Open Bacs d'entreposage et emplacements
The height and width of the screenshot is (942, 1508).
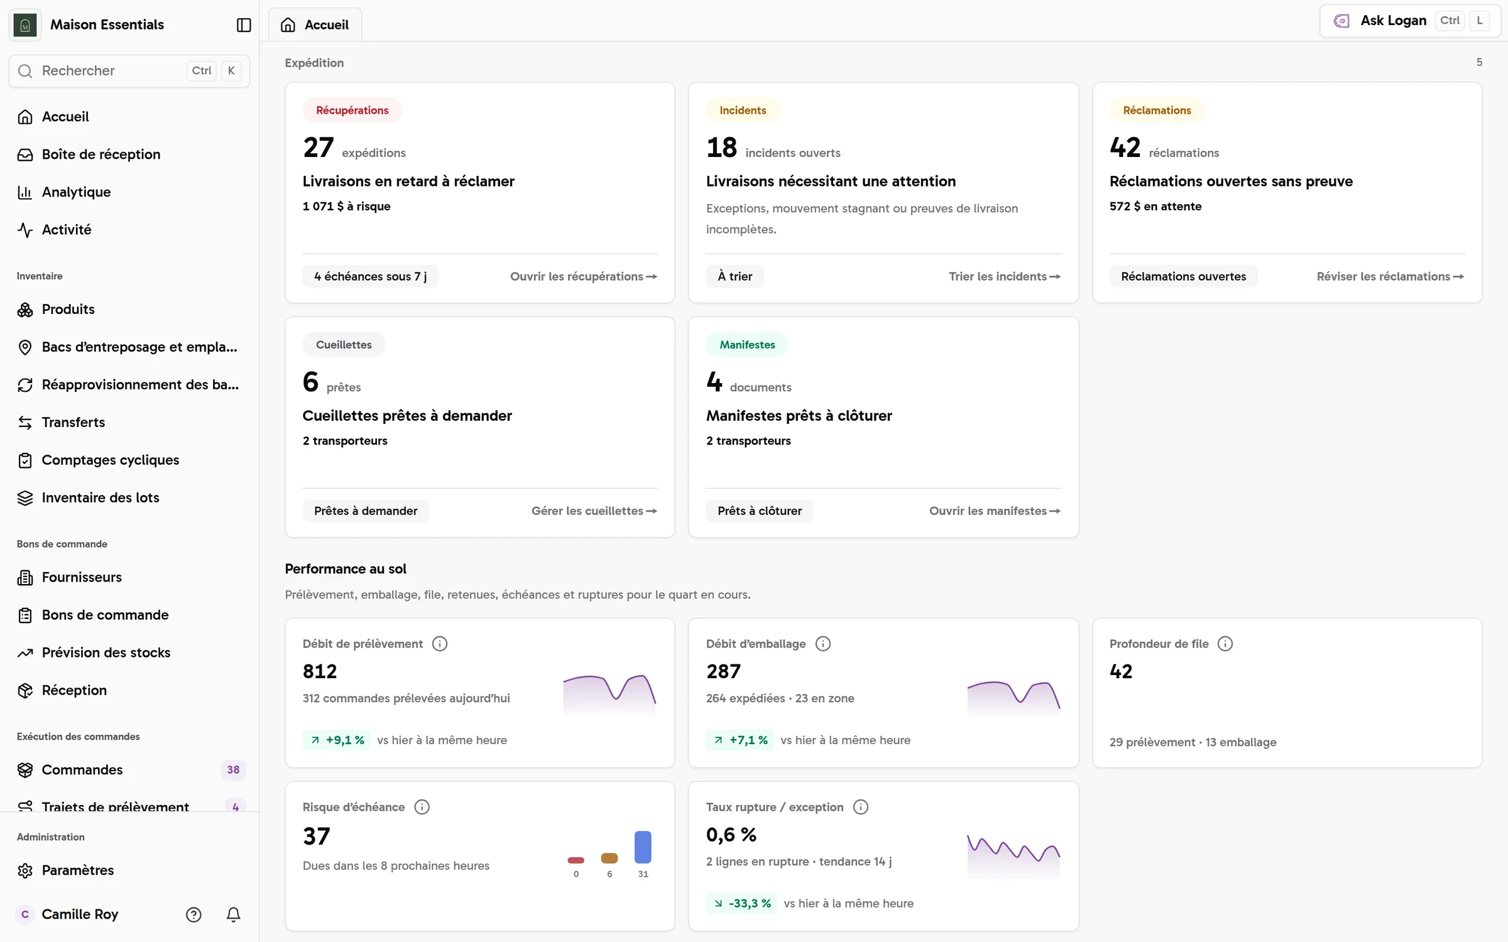coord(129,347)
